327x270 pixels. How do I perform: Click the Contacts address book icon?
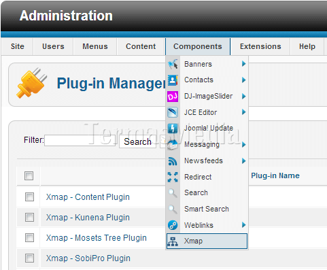pyautogui.click(x=173, y=80)
